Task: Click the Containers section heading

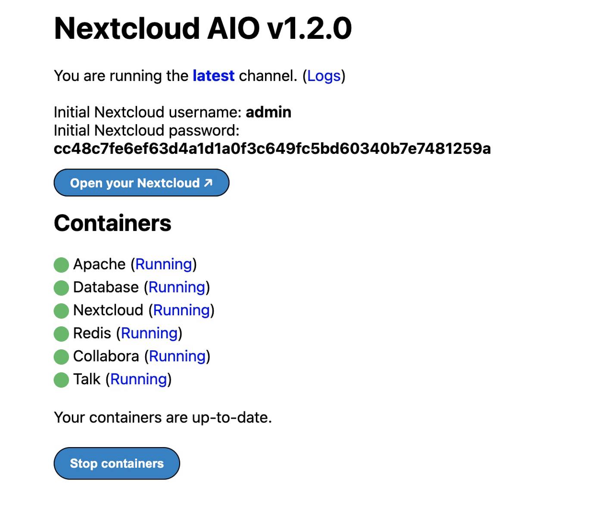Action: [112, 223]
